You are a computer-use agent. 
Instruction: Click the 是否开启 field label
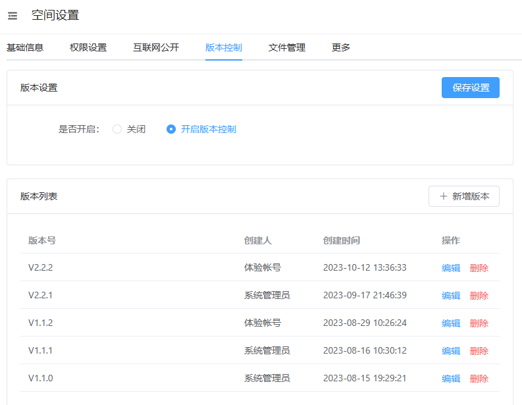coord(79,129)
